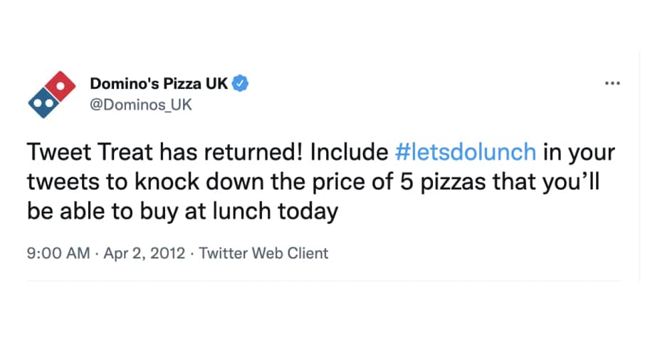Follow the #letsdolunch hashtag link
The width and height of the screenshot is (655, 342).
pyautogui.click(x=466, y=152)
